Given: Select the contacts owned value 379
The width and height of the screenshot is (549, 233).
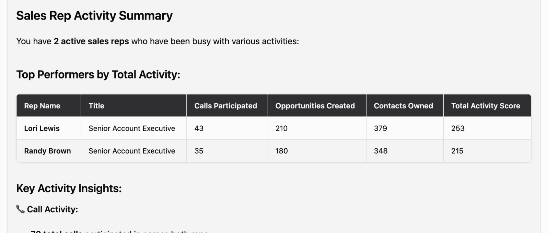Looking at the screenshot, I should point(381,128).
